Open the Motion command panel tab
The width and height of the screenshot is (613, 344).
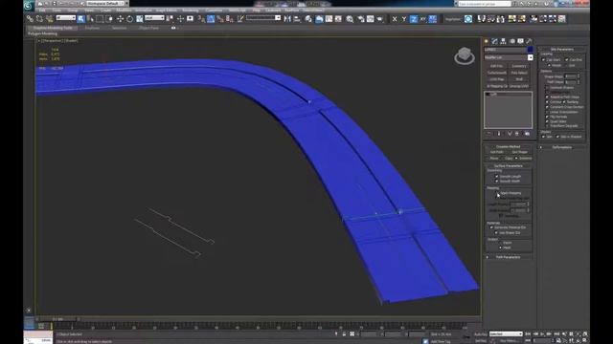pos(512,41)
